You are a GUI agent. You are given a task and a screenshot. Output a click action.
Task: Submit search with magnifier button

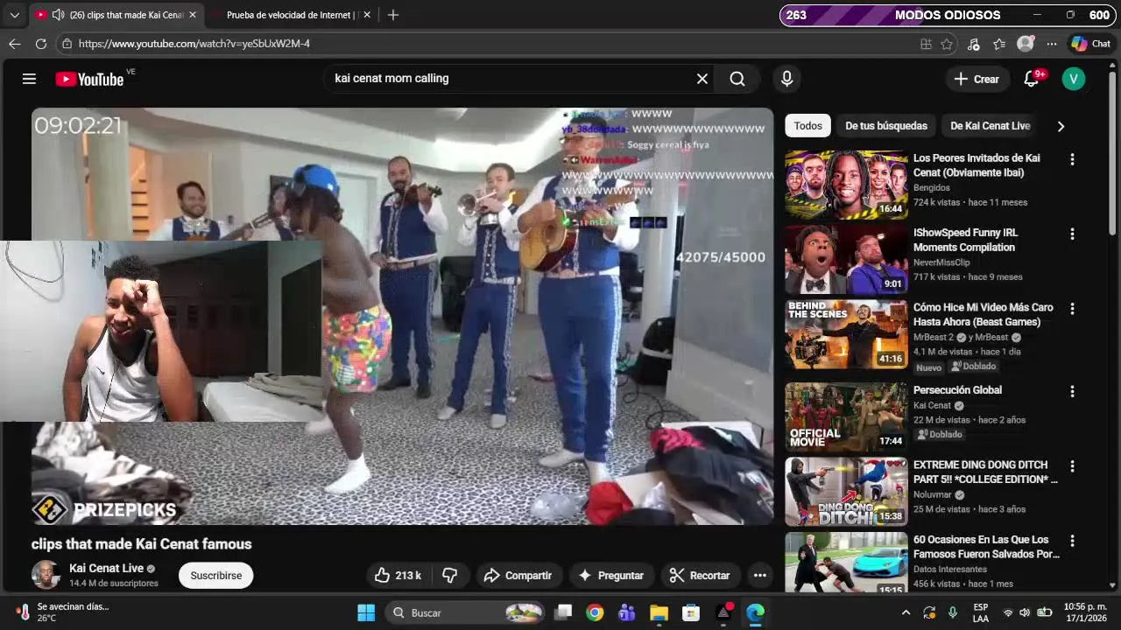737,79
